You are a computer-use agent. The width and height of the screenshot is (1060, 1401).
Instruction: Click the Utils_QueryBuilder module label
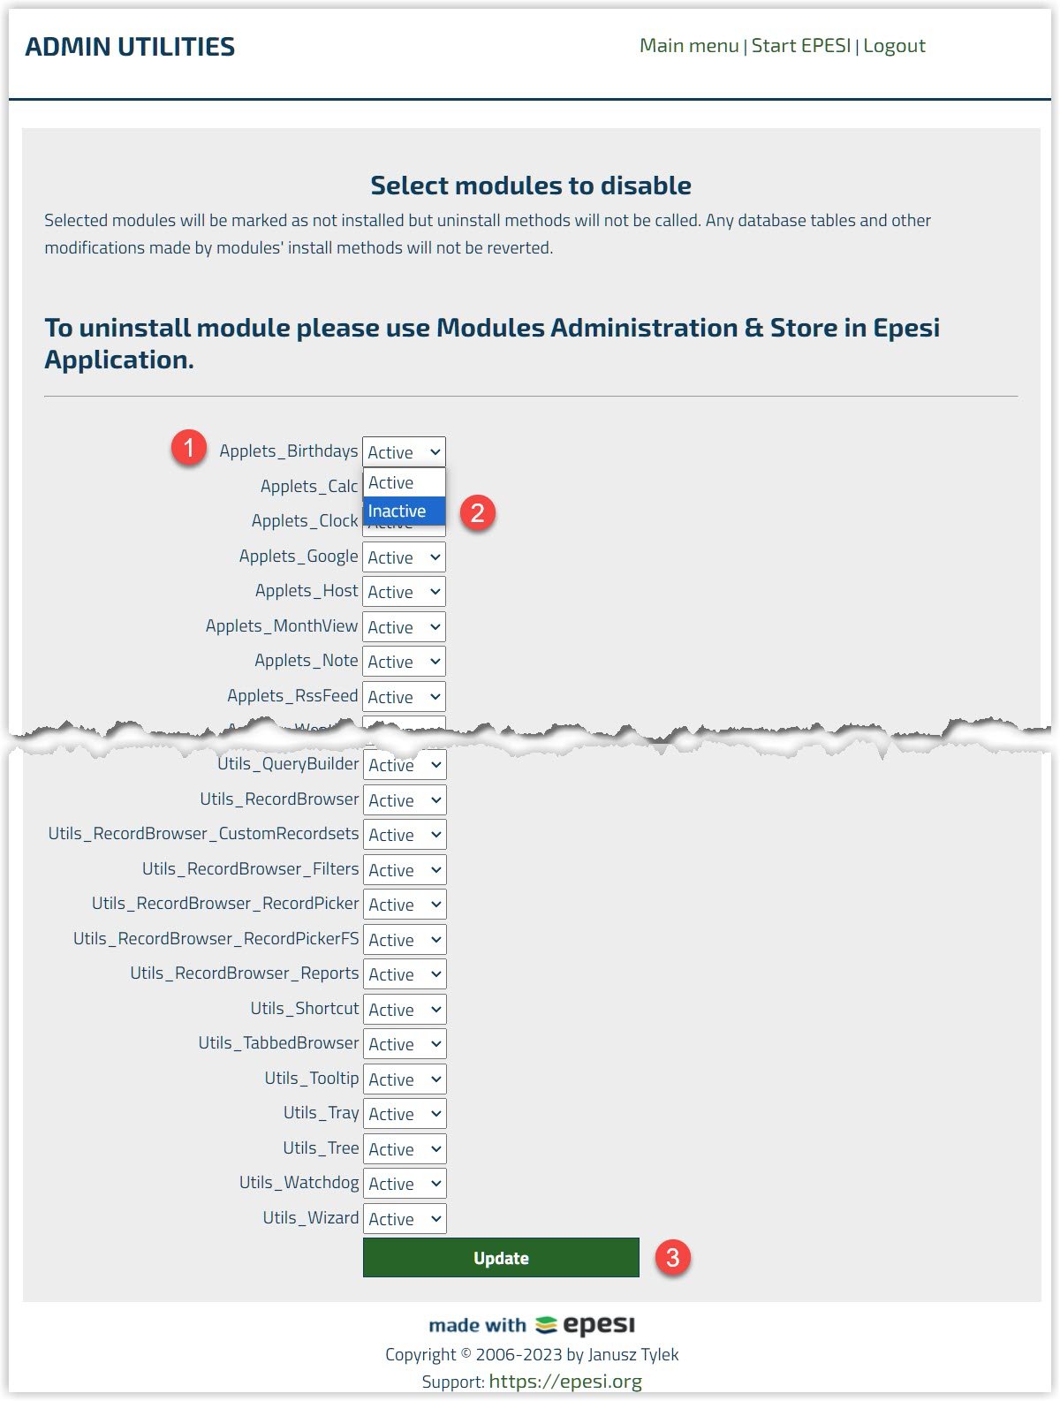coord(289,764)
